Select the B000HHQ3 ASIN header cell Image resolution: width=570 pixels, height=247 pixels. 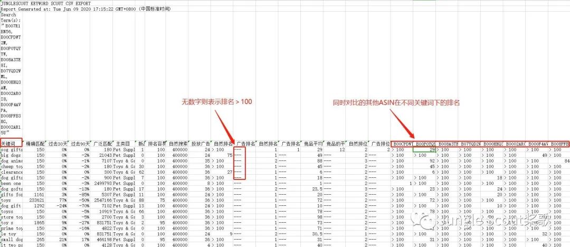tap(492, 144)
